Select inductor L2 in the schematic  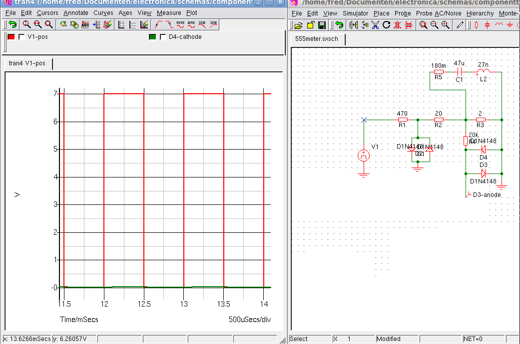[483, 71]
